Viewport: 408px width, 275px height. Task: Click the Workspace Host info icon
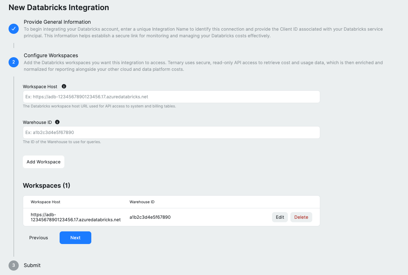tap(64, 86)
